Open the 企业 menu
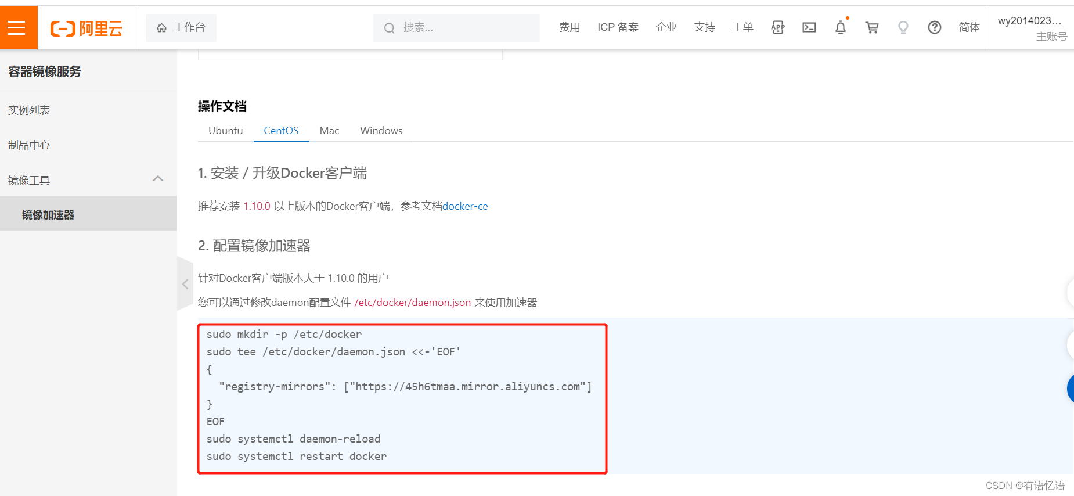The width and height of the screenshot is (1074, 496). pyautogui.click(x=666, y=27)
